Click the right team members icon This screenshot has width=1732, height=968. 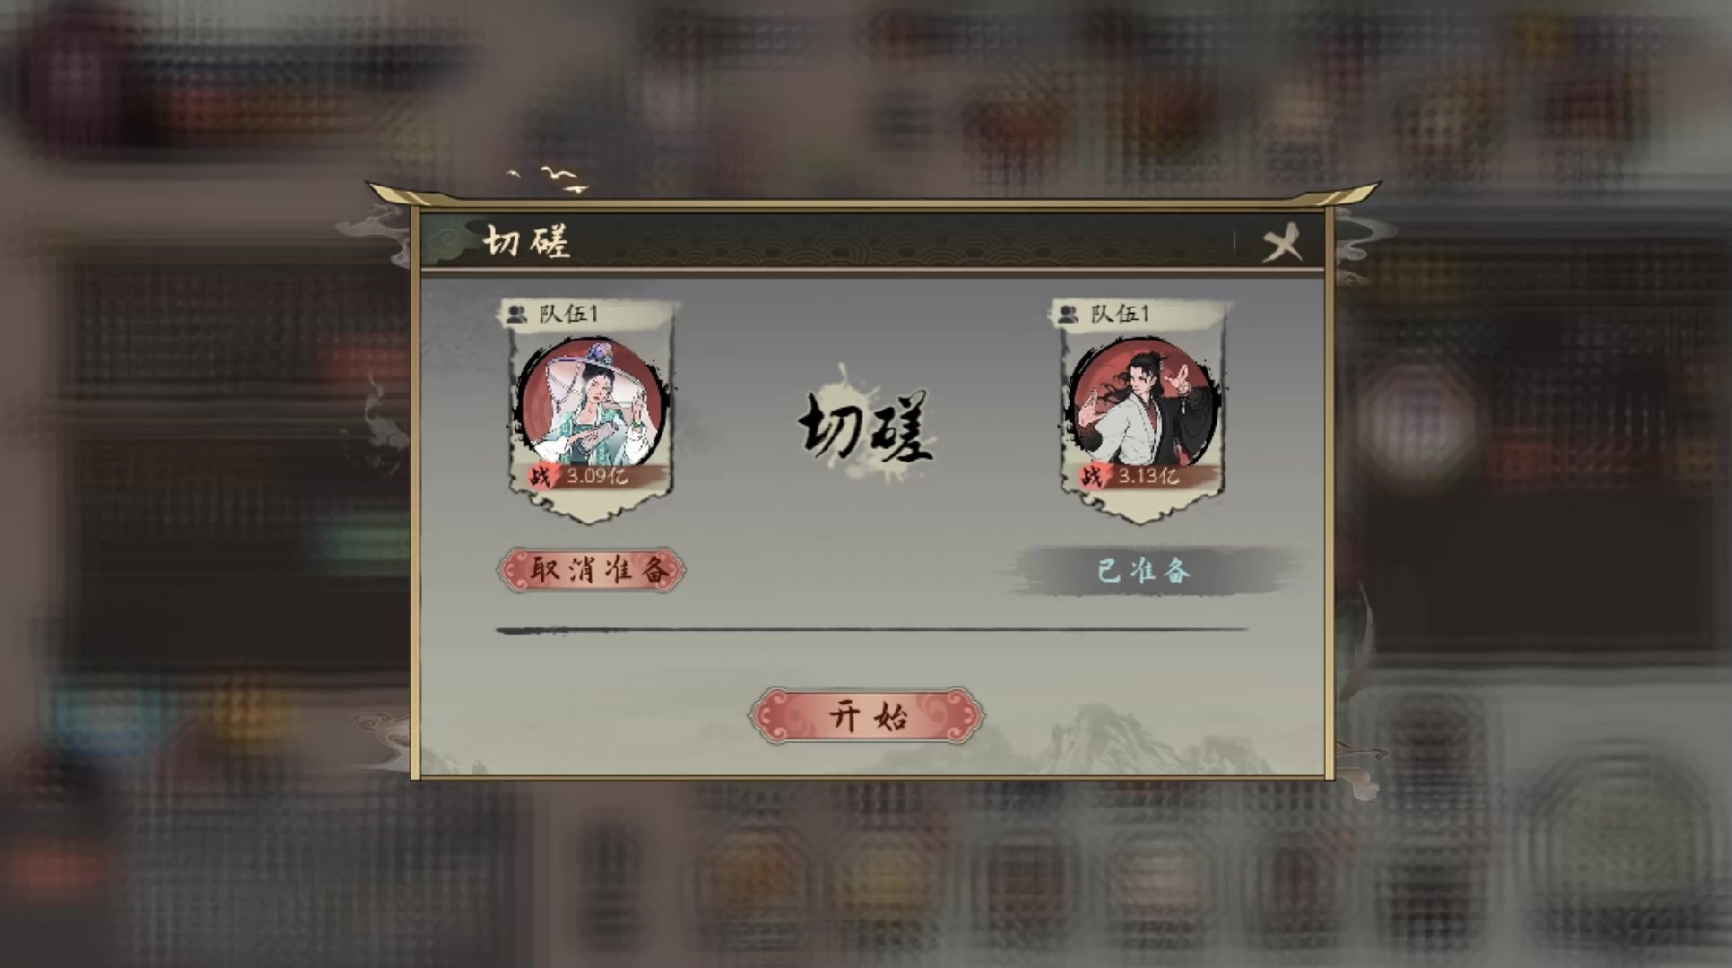(x=1068, y=314)
